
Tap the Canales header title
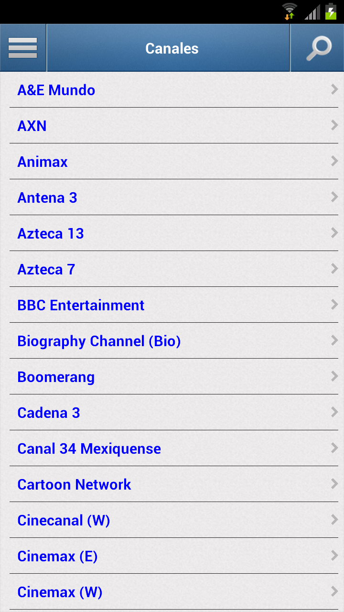pyautogui.click(x=172, y=48)
